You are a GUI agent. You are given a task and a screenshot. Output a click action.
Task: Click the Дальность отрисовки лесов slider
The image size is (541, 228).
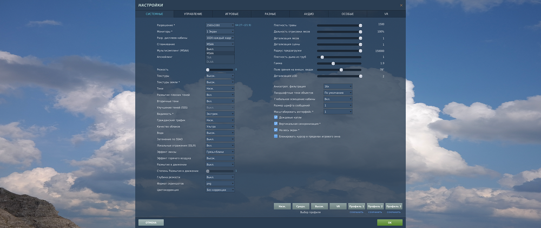[340, 32]
